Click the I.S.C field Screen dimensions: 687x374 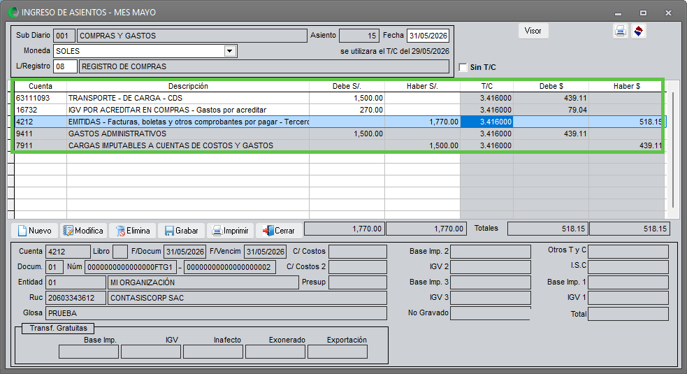(628, 267)
